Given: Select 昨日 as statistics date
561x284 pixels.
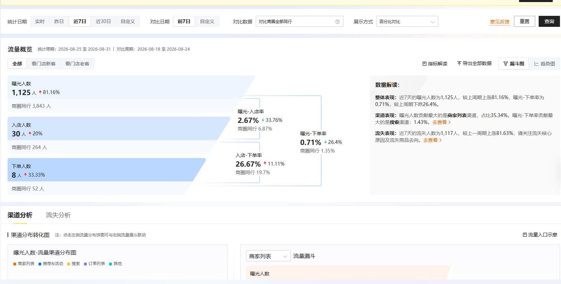Looking at the screenshot, I should 59,21.
